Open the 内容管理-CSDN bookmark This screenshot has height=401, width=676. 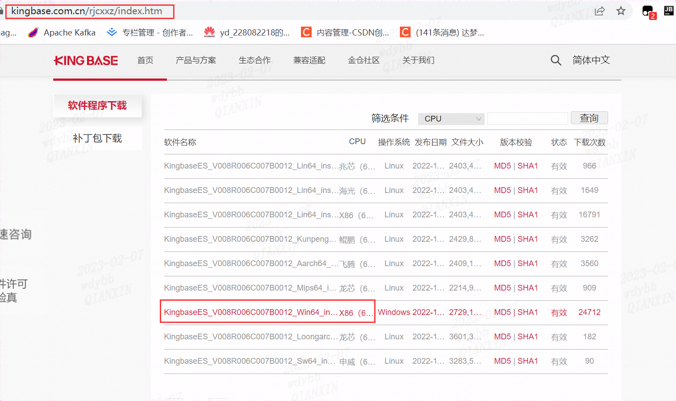click(x=345, y=32)
